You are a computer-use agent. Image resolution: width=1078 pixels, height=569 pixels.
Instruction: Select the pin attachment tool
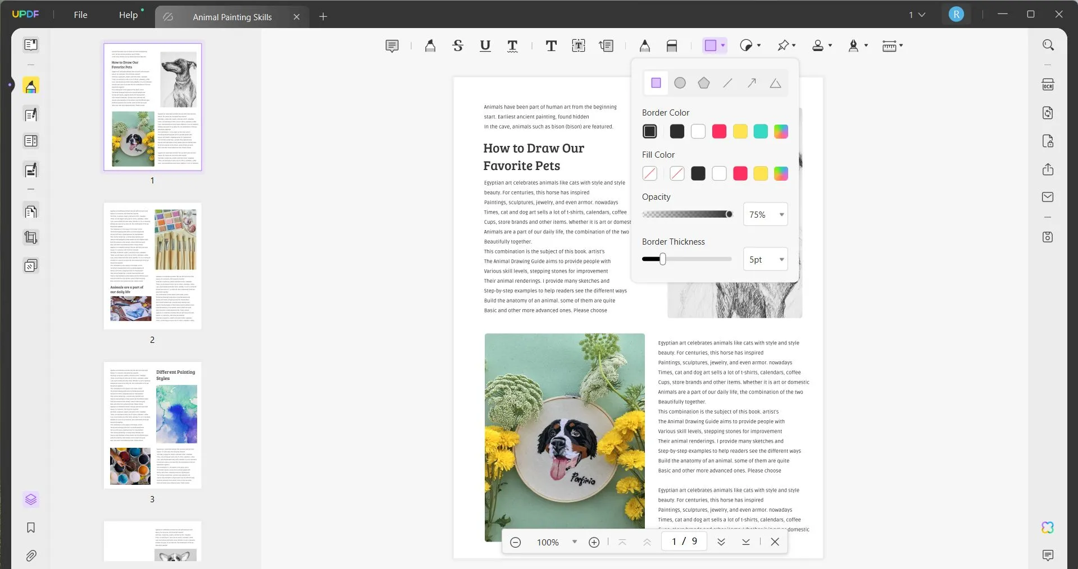783,45
